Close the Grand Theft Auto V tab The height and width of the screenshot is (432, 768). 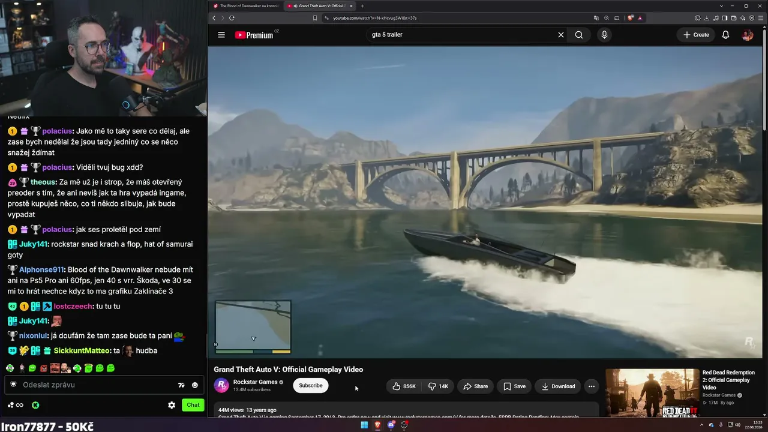coord(352,6)
